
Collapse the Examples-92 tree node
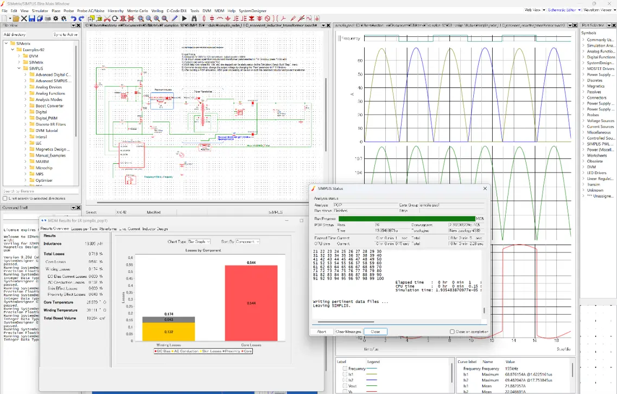12,49
